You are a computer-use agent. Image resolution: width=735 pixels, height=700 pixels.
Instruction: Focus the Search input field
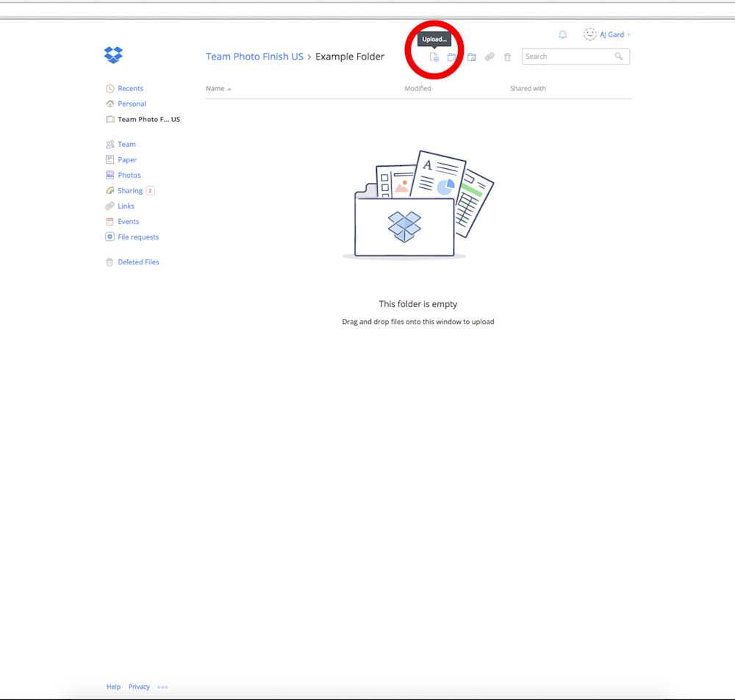(576, 57)
